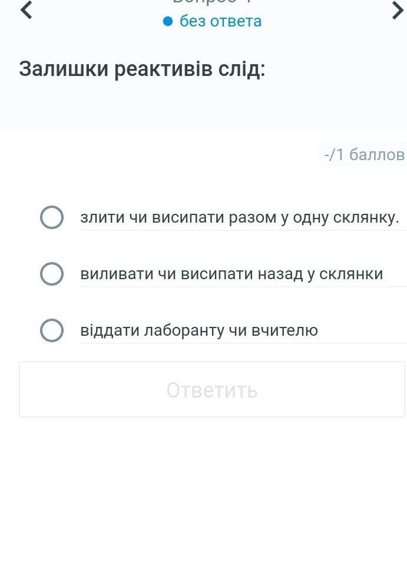This screenshot has height=579, width=407.
Task: Select radio button for виливати чи висипати назад
Action: pos(52,274)
